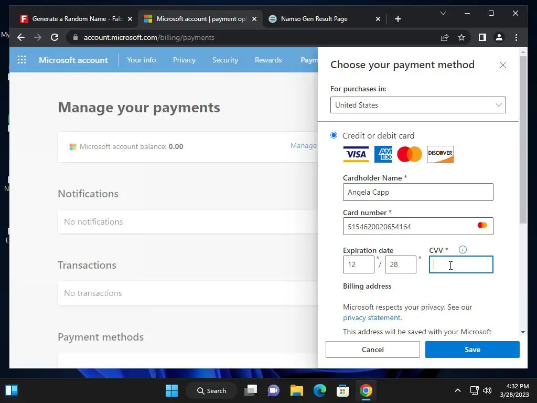Viewport: 537px width, 403px height.
Task: Click the expiration month field
Action: [x=359, y=264]
